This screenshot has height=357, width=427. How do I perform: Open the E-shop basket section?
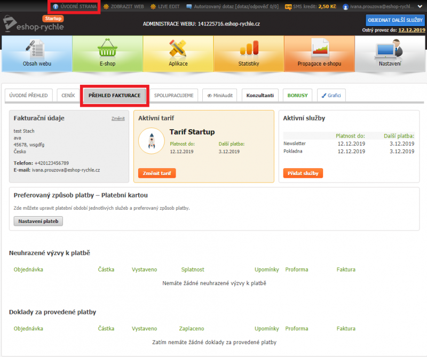click(x=108, y=54)
